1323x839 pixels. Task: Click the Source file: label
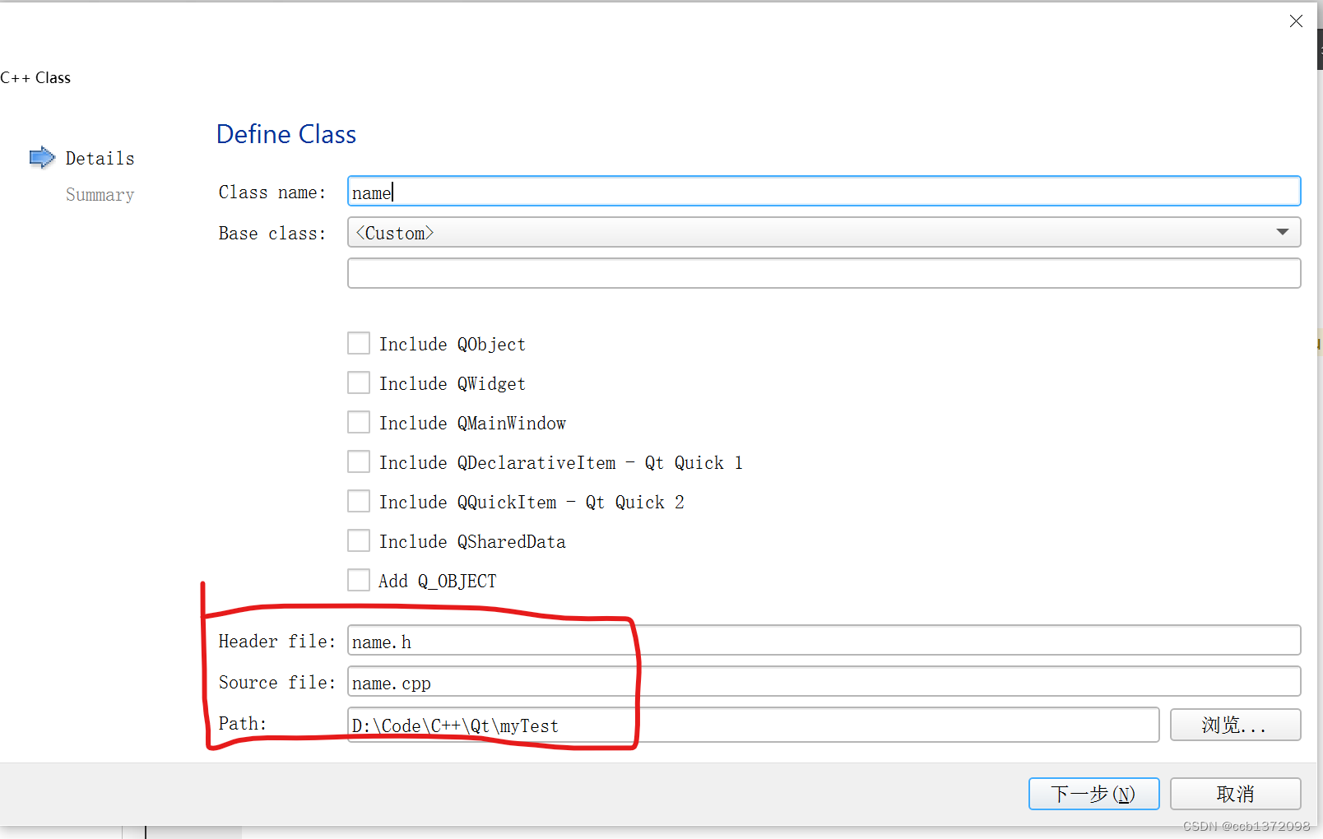point(277,683)
